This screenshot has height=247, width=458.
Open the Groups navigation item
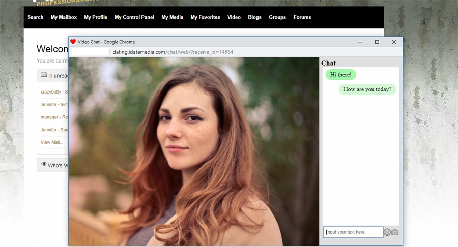coord(277,17)
